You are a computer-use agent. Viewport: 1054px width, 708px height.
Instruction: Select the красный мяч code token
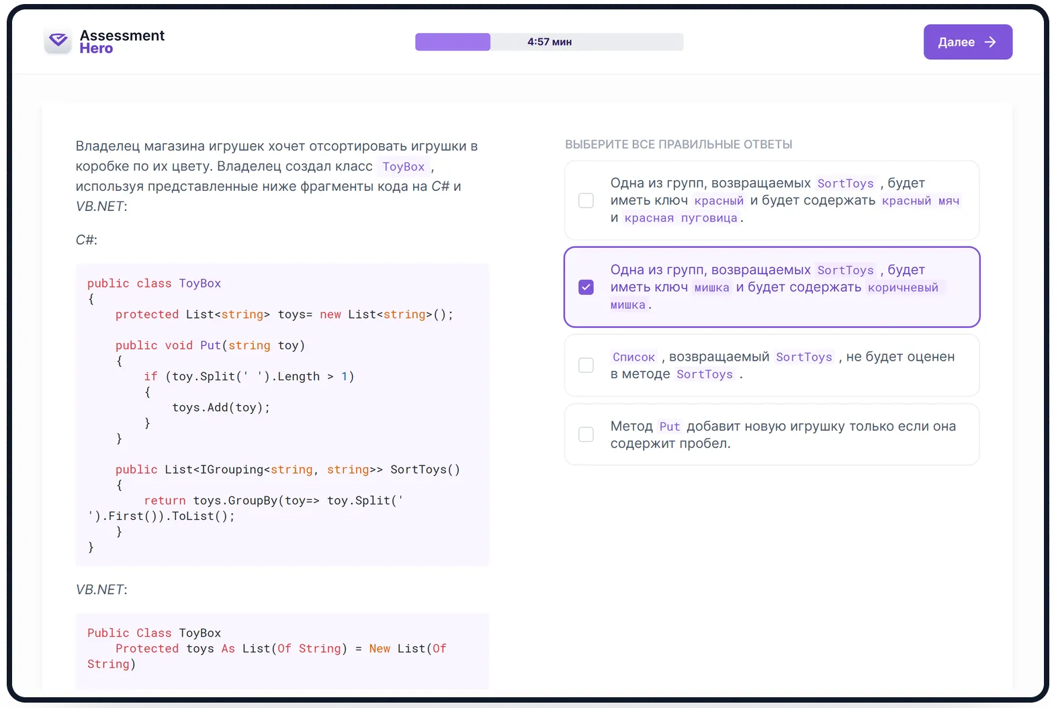(x=920, y=201)
